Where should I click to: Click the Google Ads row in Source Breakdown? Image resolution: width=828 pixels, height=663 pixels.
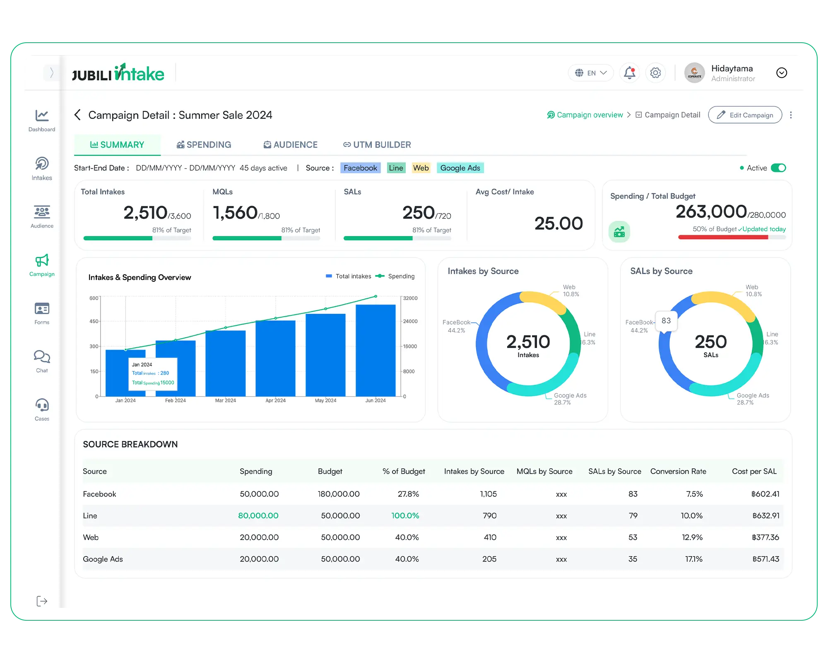pos(433,559)
